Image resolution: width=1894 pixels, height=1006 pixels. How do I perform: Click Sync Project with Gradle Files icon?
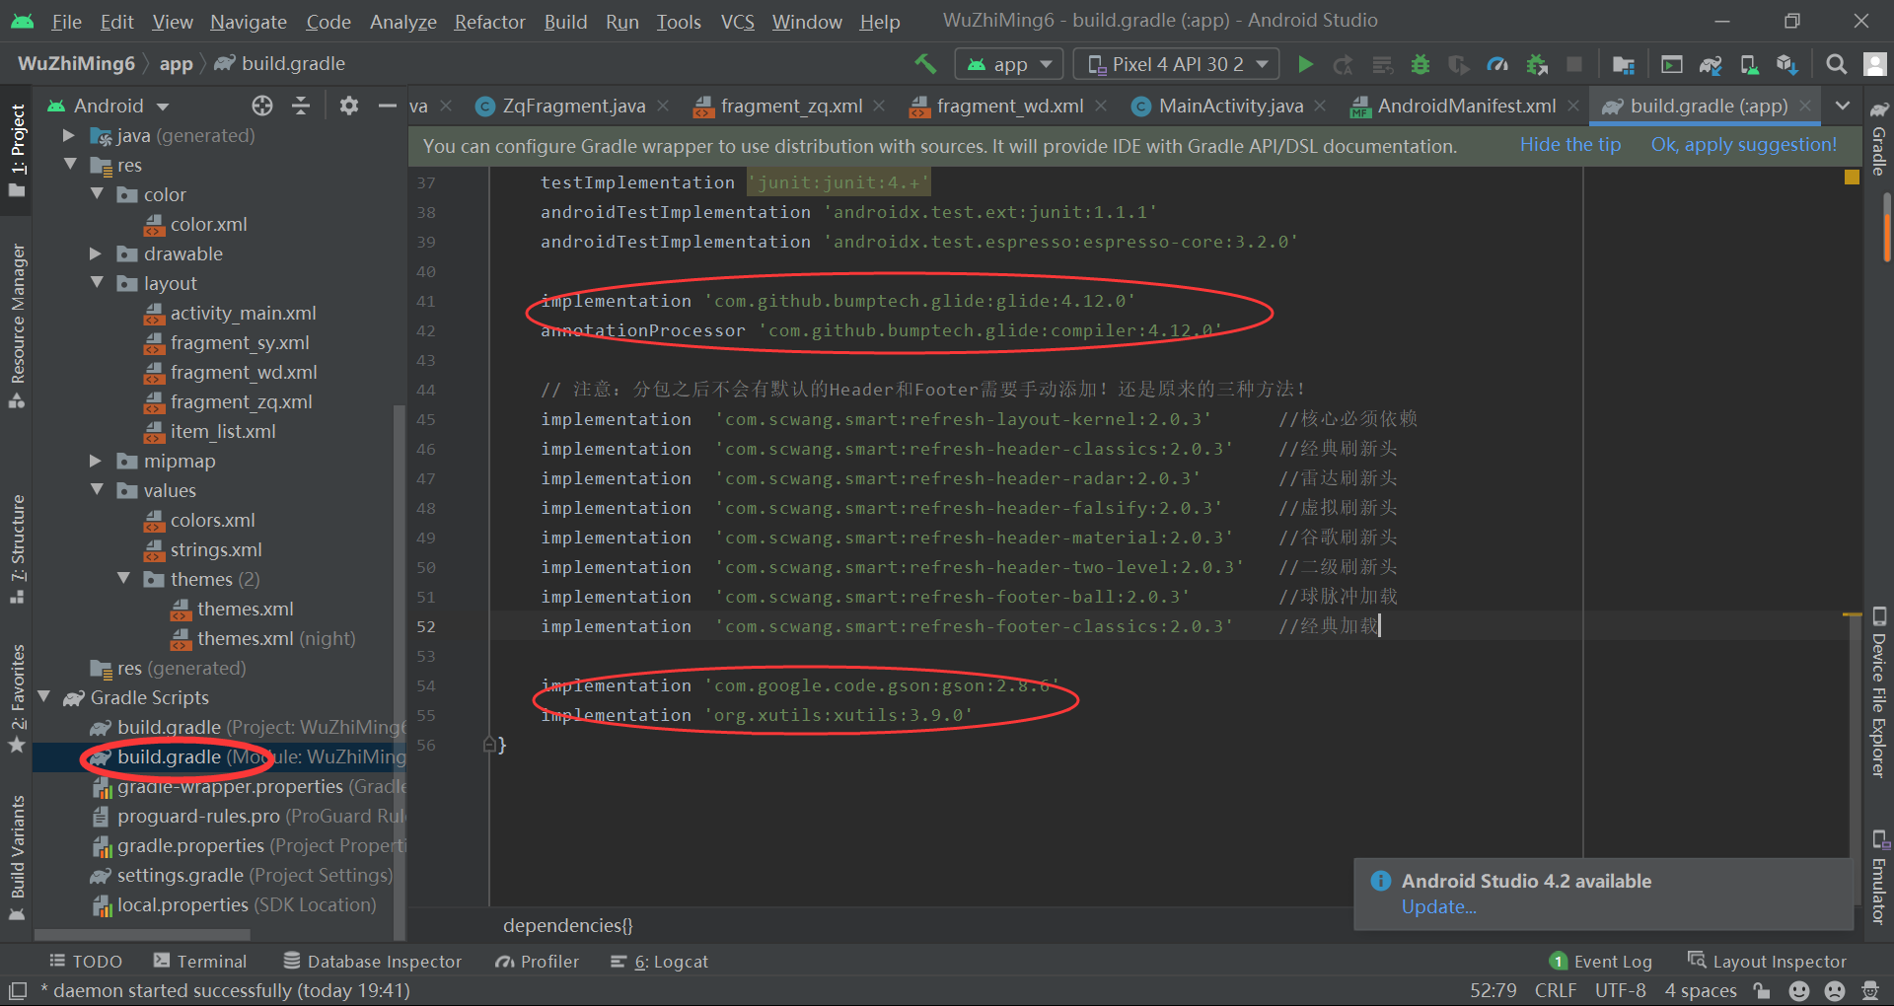(1711, 64)
